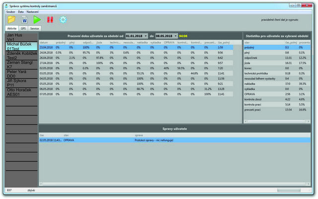Select the jízda statistics row
The image size is (318, 199).
click(277, 63)
